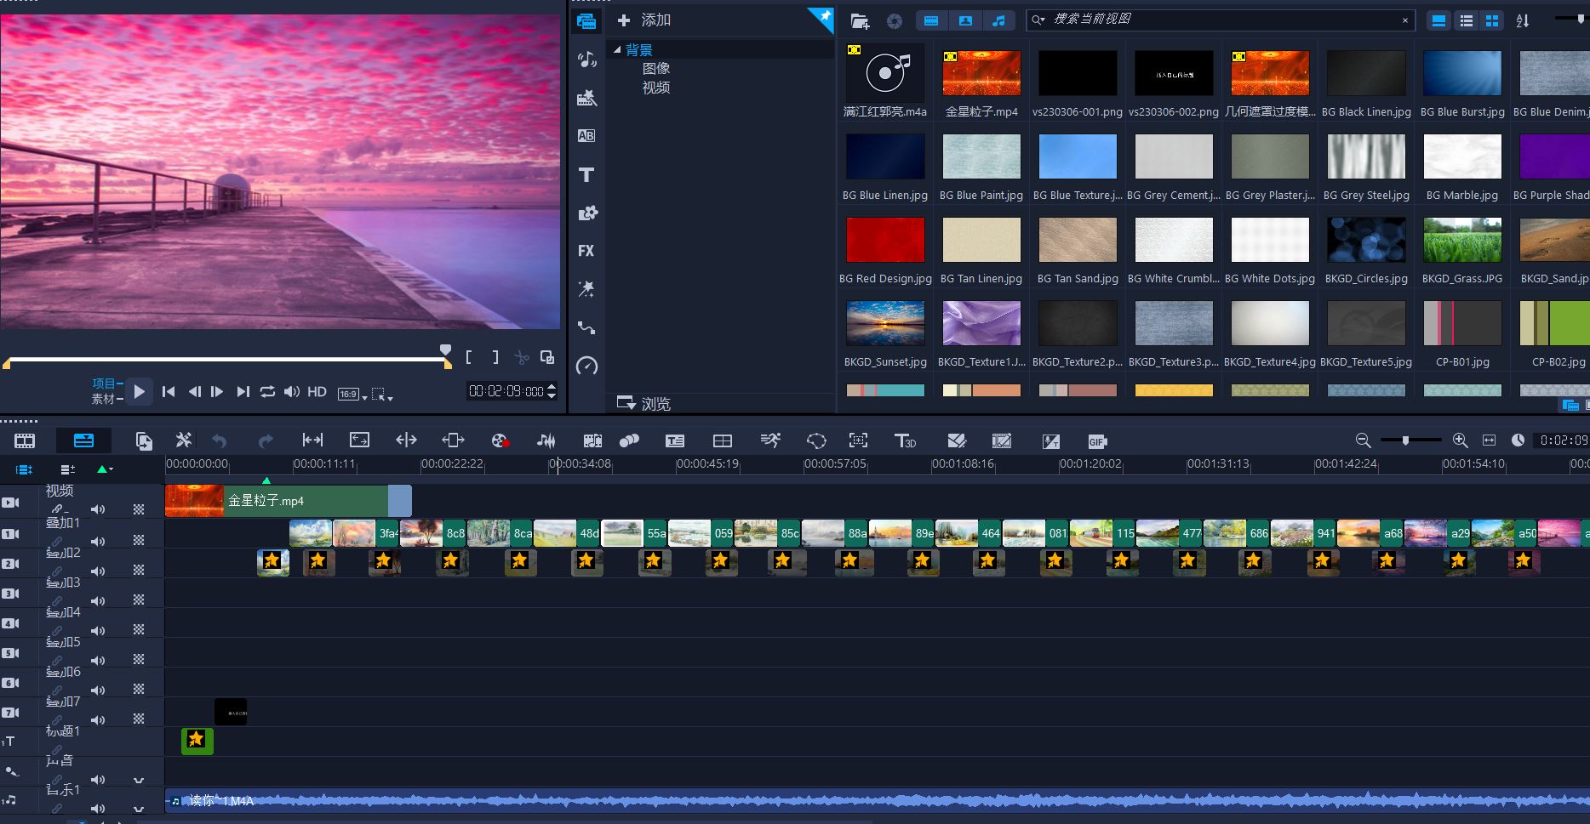Open the 3D Title editor tool

(x=904, y=440)
